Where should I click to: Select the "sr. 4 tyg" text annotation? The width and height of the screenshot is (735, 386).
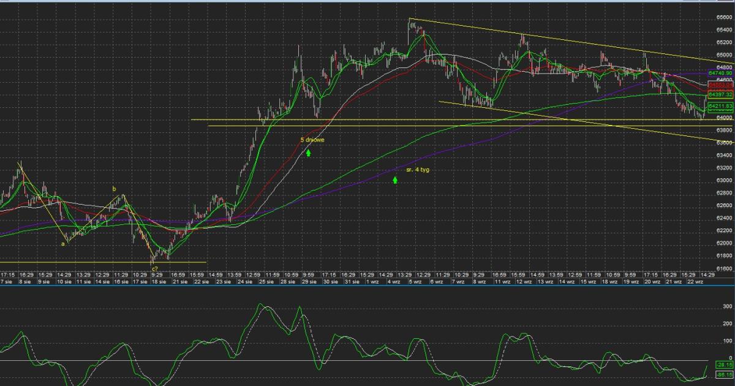tap(418, 169)
